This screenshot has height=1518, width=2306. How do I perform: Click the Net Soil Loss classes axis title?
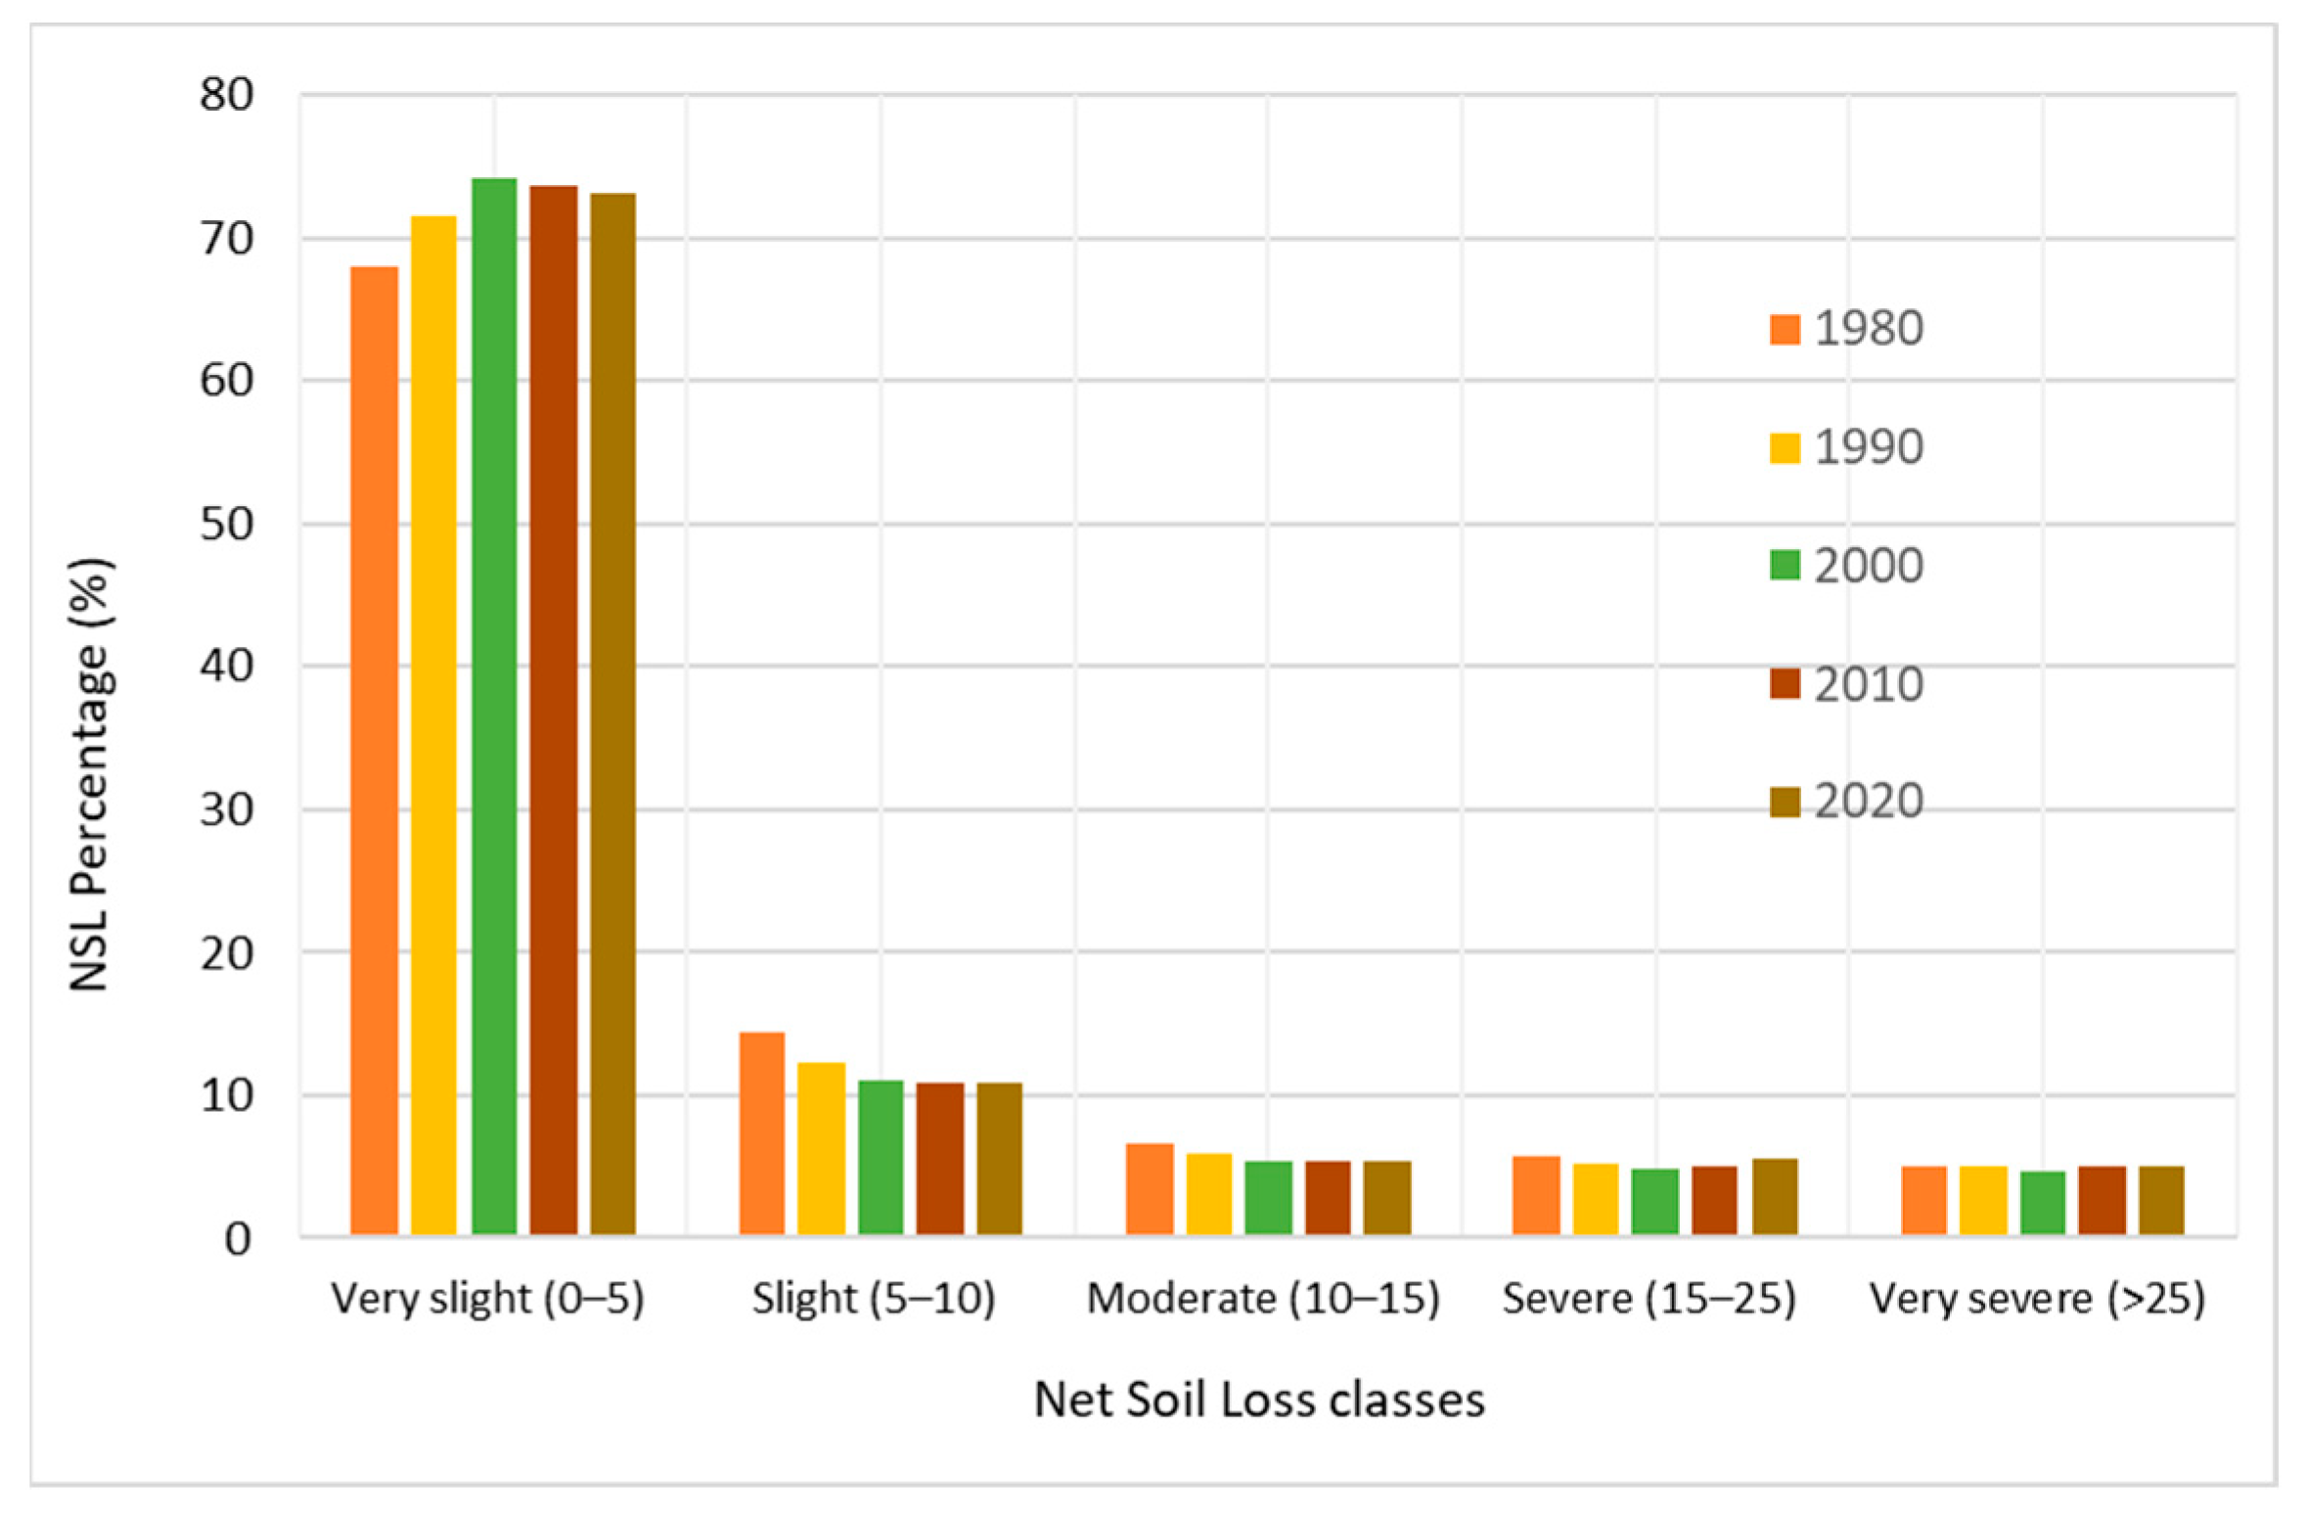[1258, 1400]
